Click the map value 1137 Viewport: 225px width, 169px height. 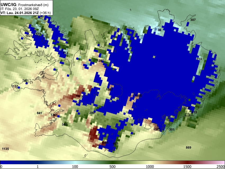click(15, 86)
